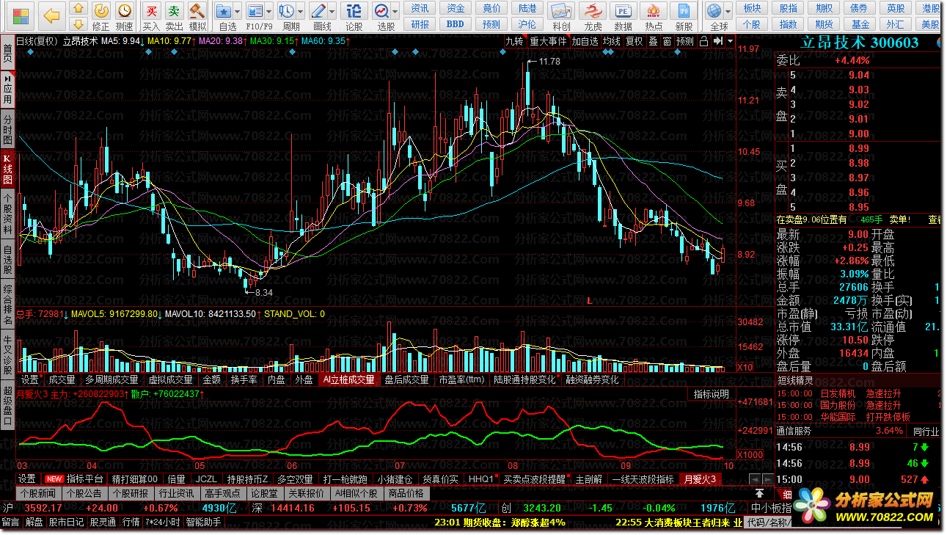Toggle 复权 price adjustment in chart header
The image size is (947, 535).
click(x=634, y=41)
